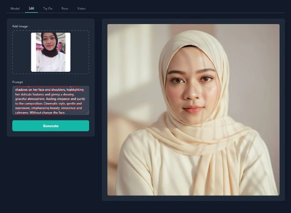Select the Edit tab

(31, 8)
